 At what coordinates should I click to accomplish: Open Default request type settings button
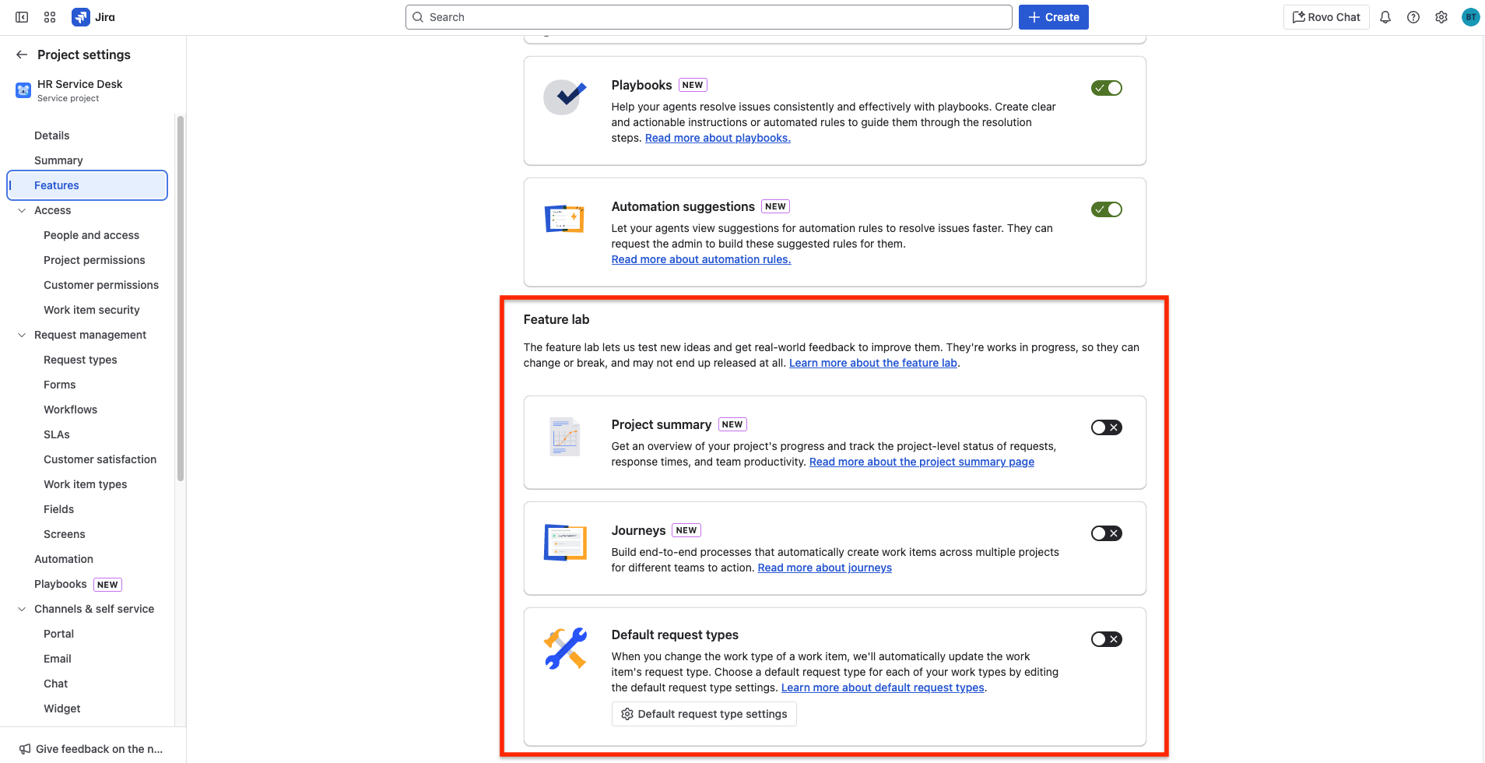click(x=704, y=714)
